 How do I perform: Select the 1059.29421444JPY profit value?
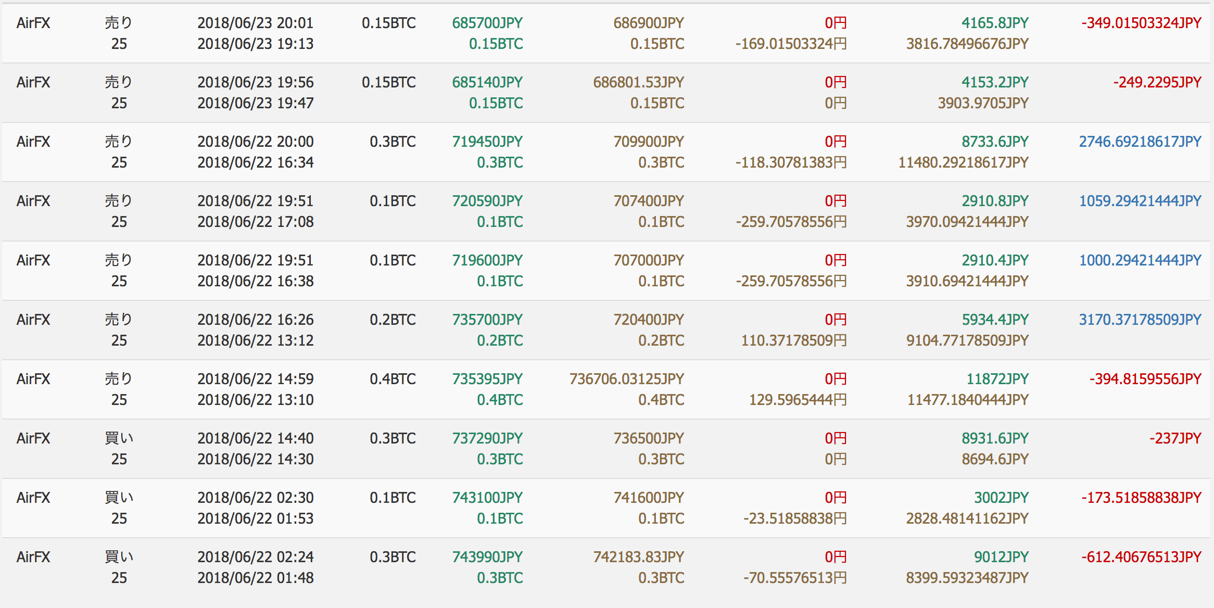[x=1140, y=201]
